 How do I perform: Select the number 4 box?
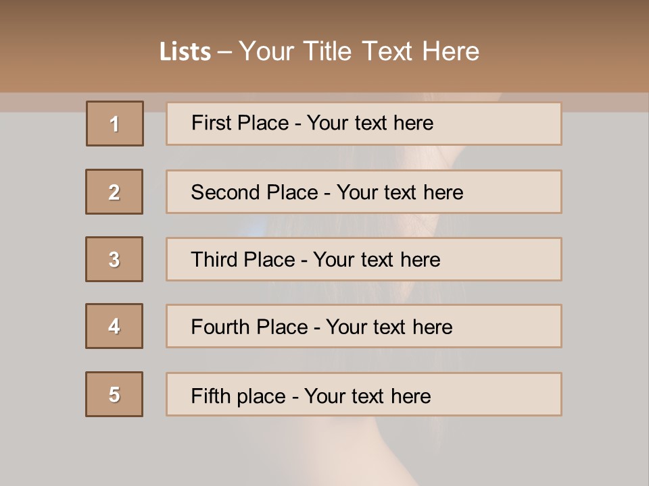click(114, 326)
